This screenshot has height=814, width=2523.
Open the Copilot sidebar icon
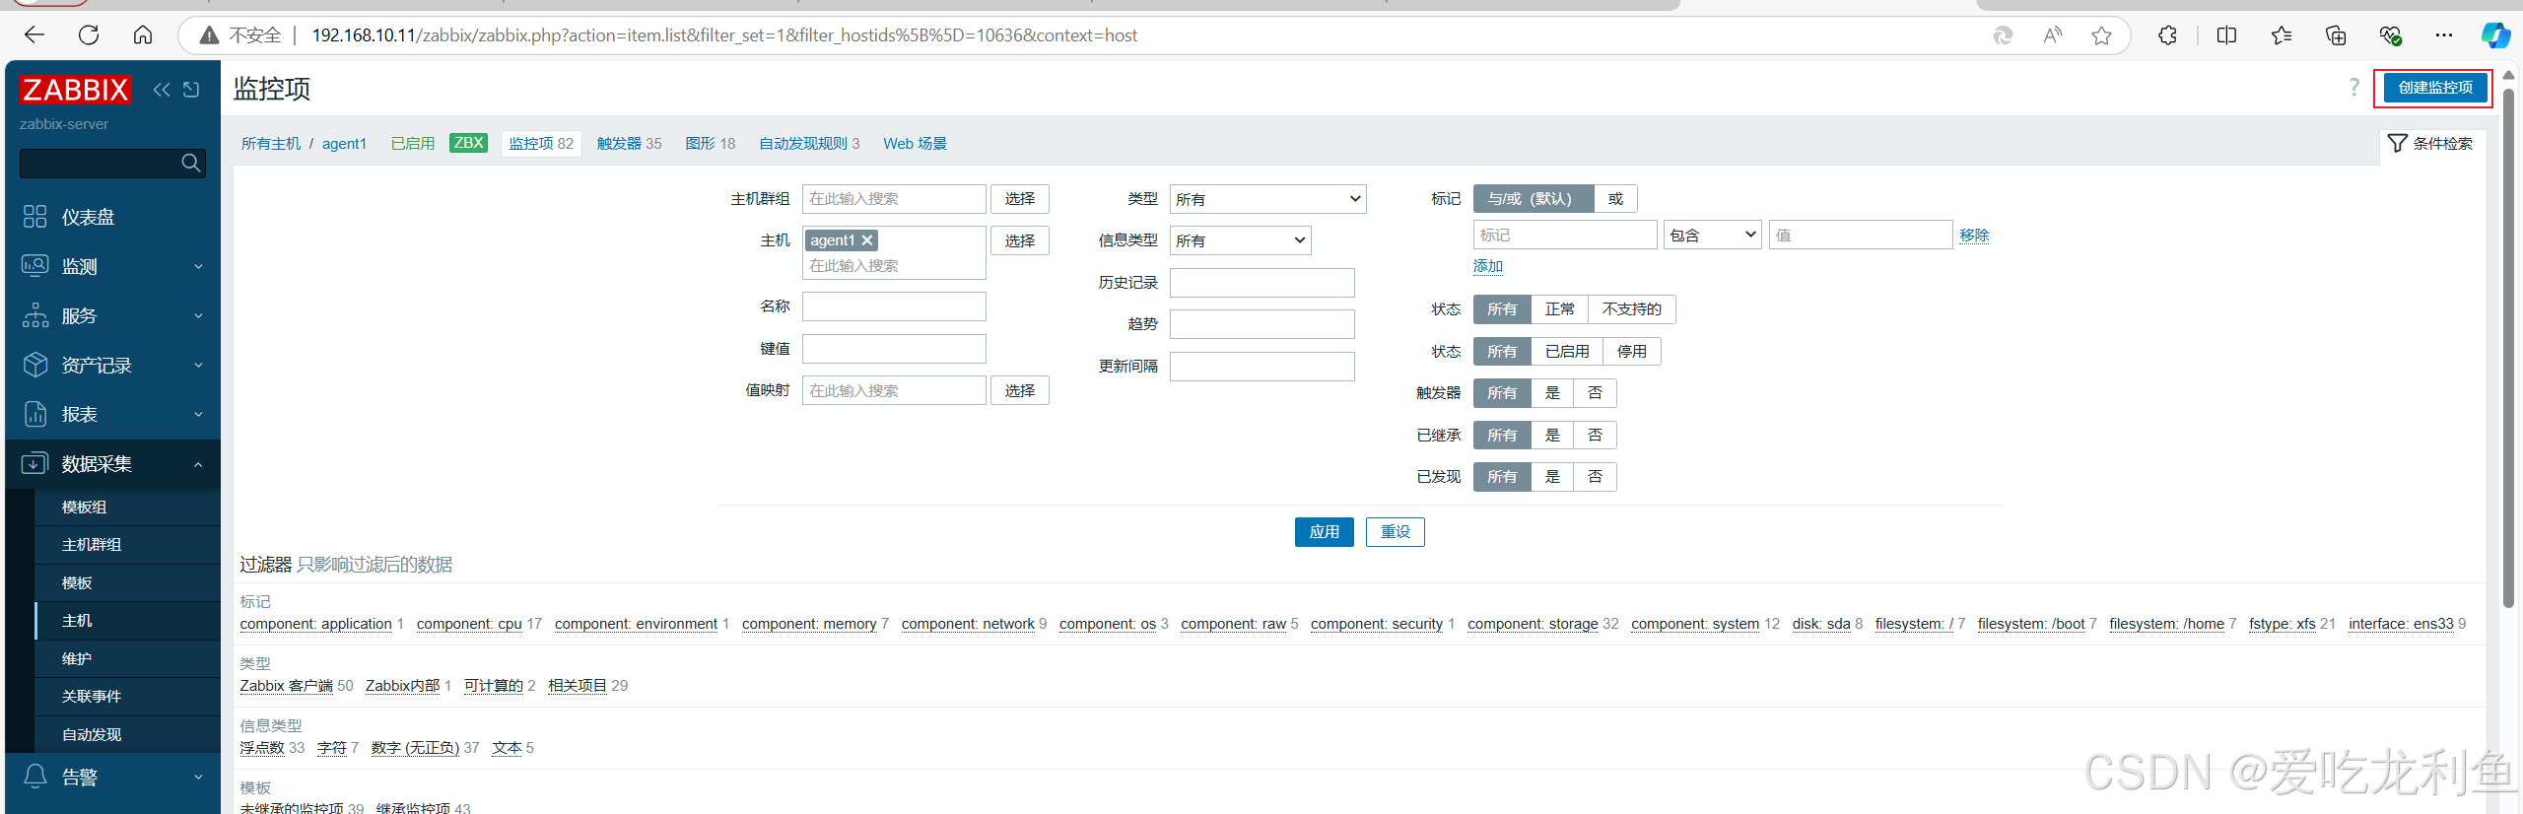click(x=2495, y=35)
